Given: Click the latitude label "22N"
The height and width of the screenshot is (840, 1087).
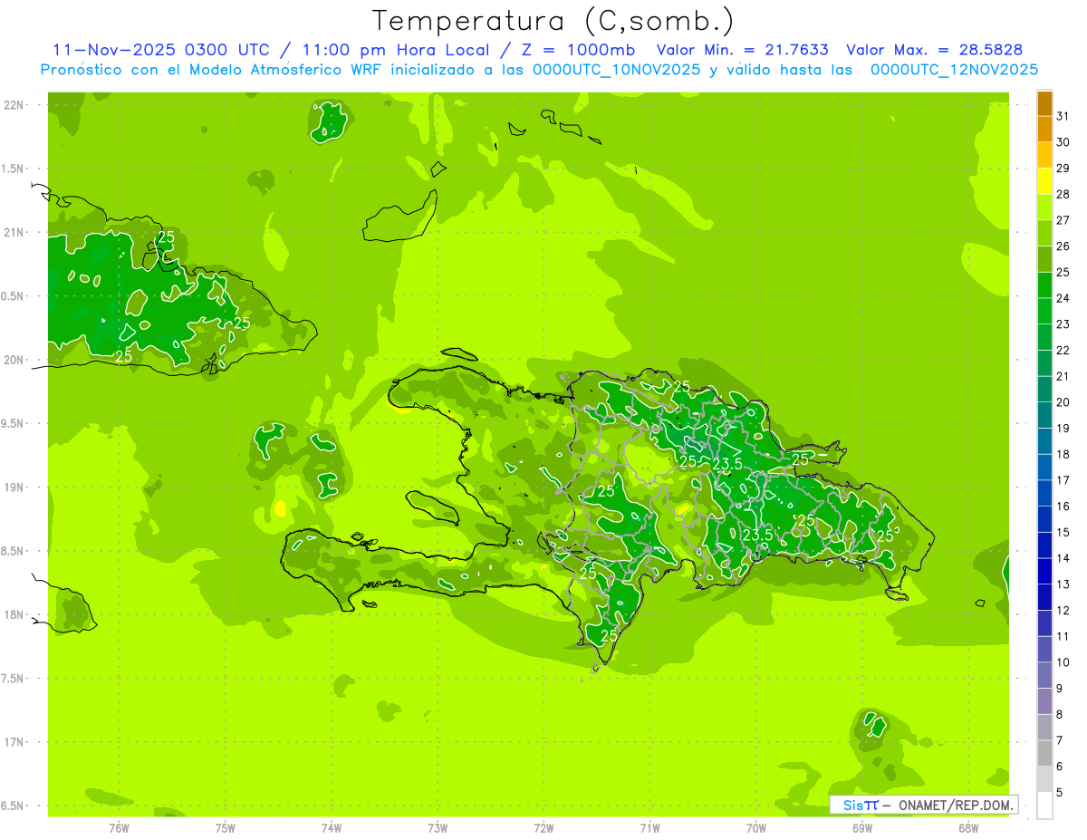Looking at the screenshot, I should click(14, 105).
